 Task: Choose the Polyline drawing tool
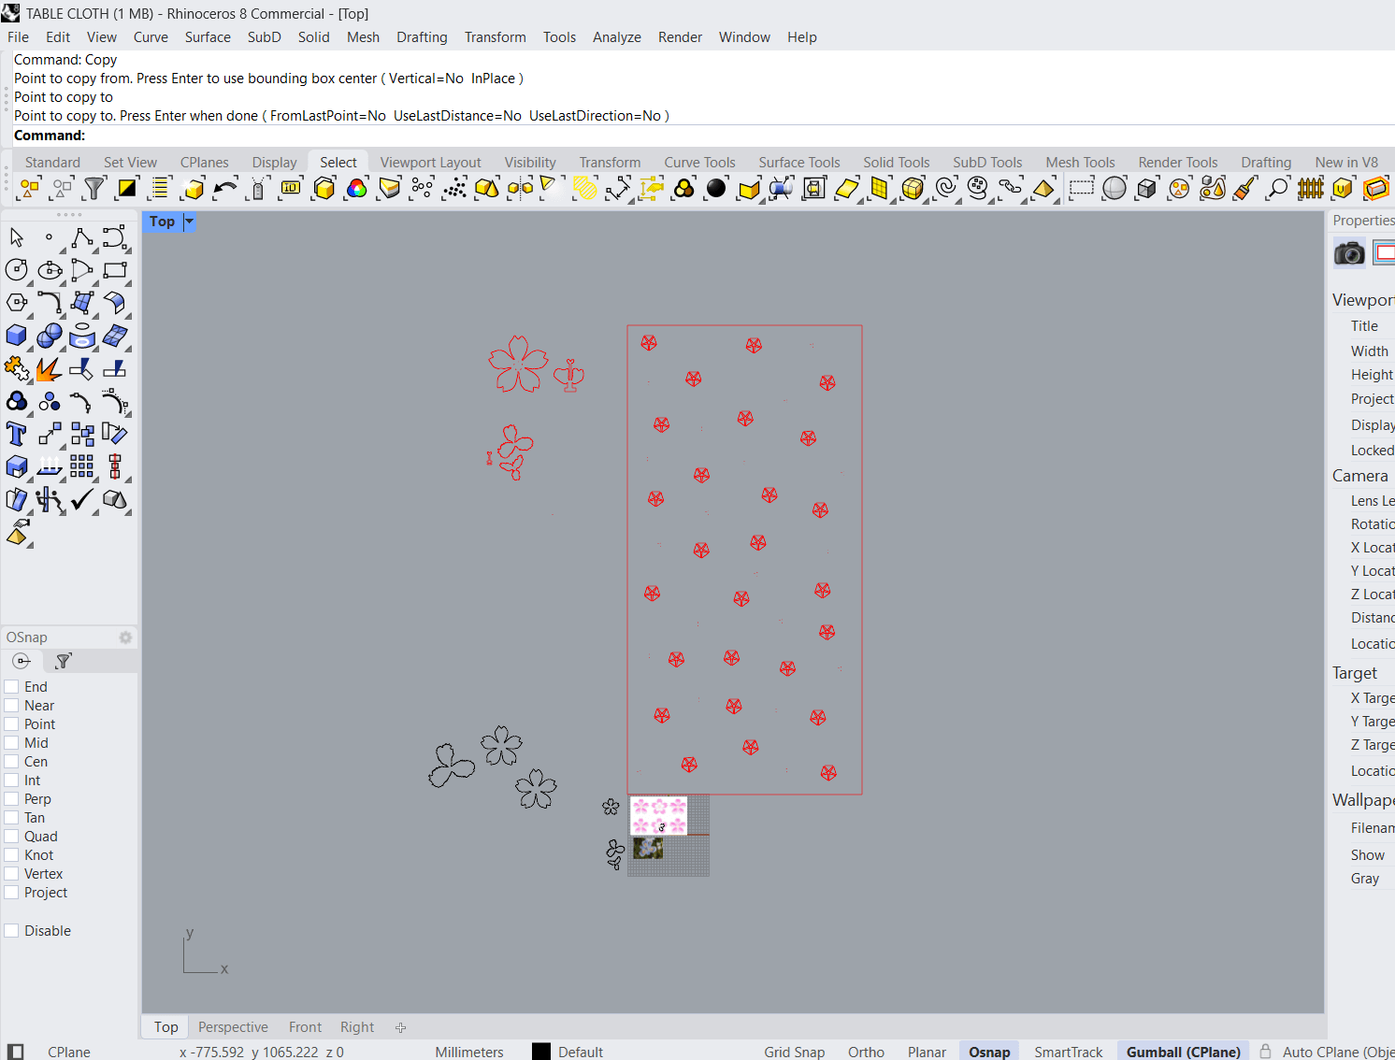(81, 238)
